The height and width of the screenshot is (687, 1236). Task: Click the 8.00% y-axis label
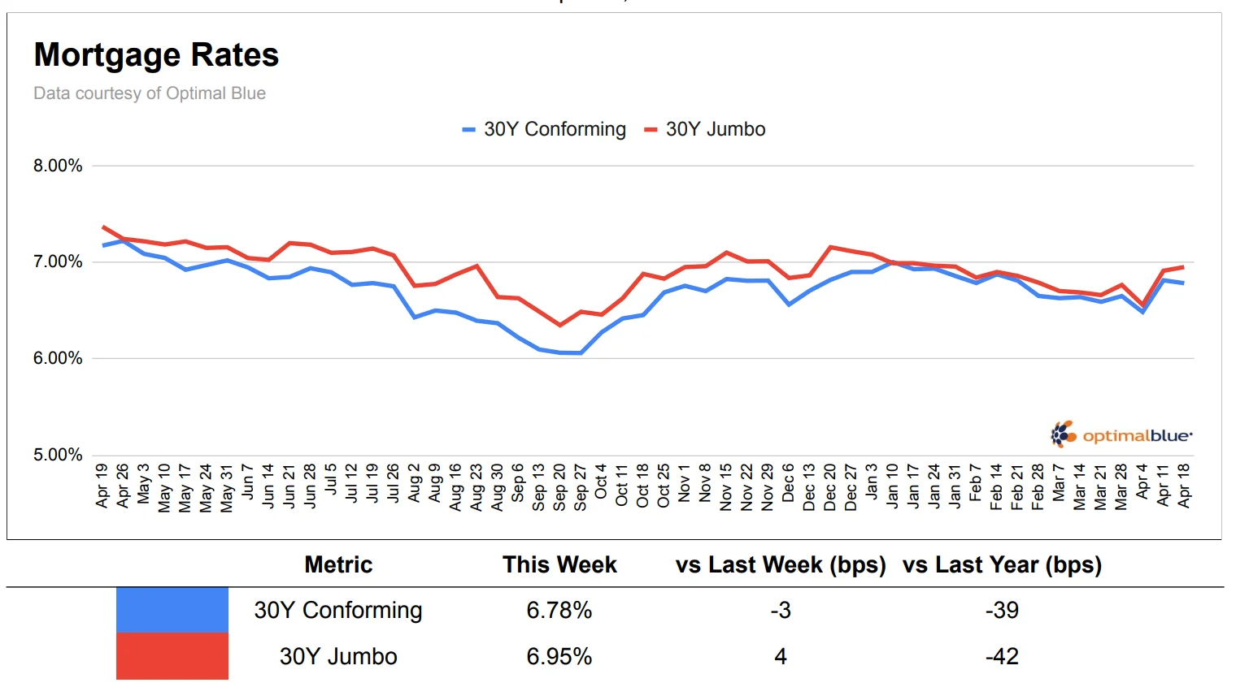pyautogui.click(x=58, y=166)
